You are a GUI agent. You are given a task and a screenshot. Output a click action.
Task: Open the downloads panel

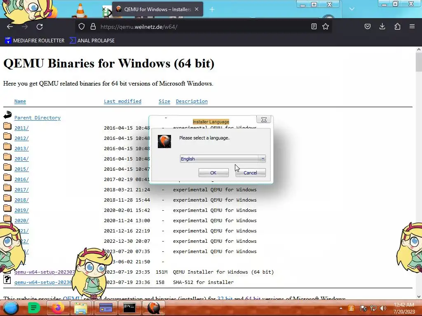coord(382,26)
